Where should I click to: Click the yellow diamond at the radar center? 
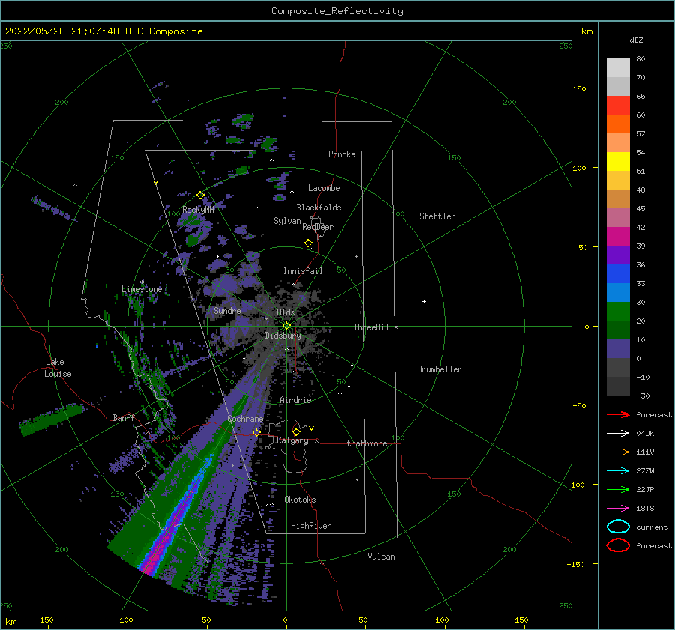[286, 326]
